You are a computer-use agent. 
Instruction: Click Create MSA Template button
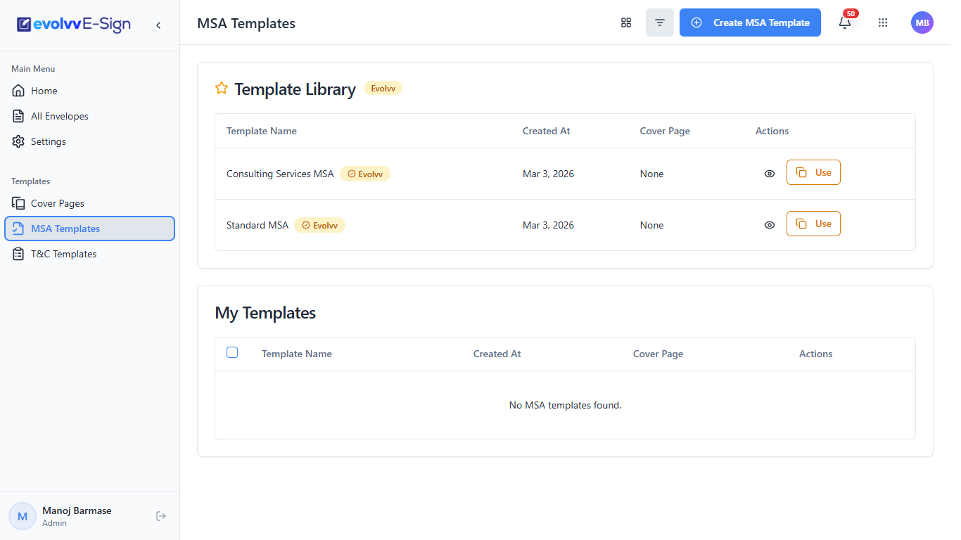pyautogui.click(x=750, y=22)
